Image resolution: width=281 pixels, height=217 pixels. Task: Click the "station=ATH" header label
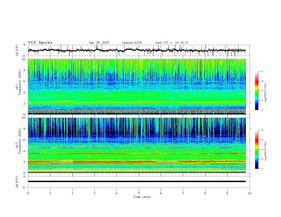pyautogui.click(x=132, y=43)
